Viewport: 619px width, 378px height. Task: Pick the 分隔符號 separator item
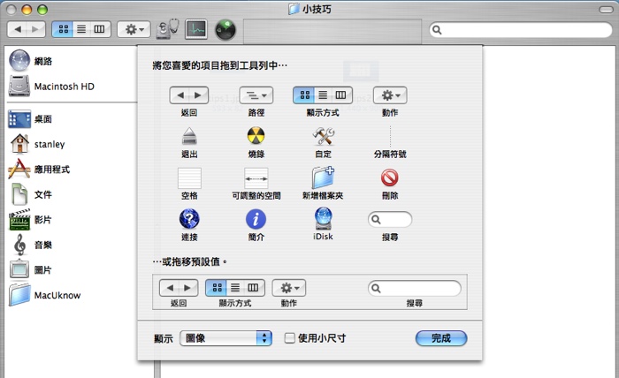(390, 136)
